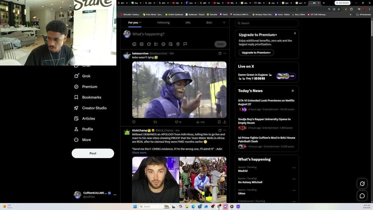
Task: Close the Today's News panel
Action: tap(293, 91)
